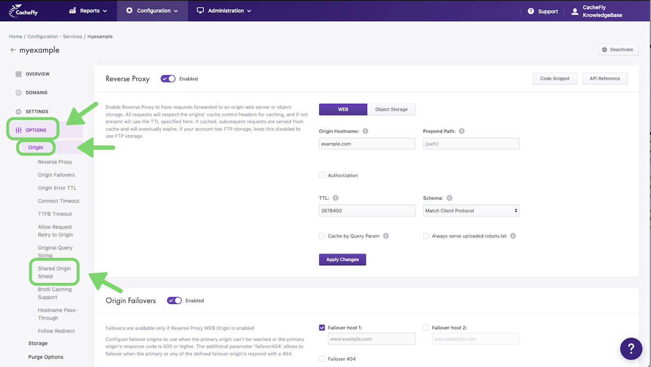Click the Deactivate button
This screenshot has width=651, height=367.
pyautogui.click(x=618, y=49)
